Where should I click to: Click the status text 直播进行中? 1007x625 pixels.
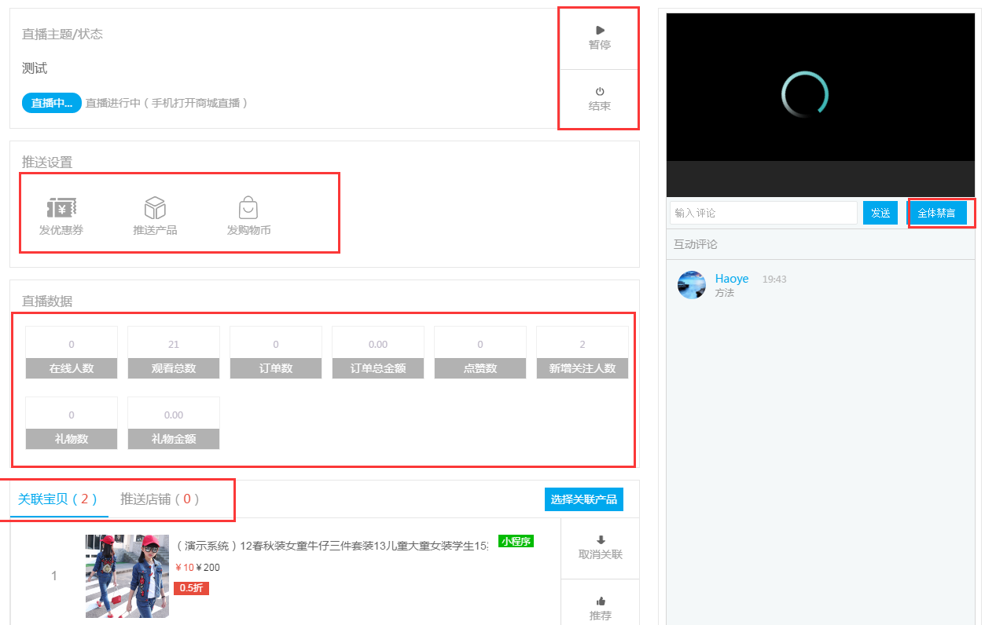click(x=113, y=103)
